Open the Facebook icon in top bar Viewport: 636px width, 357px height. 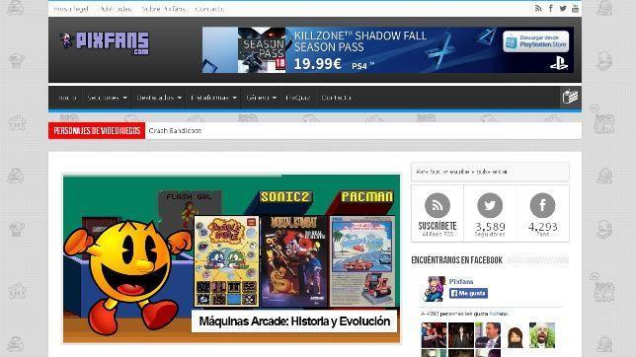(x=550, y=8)
